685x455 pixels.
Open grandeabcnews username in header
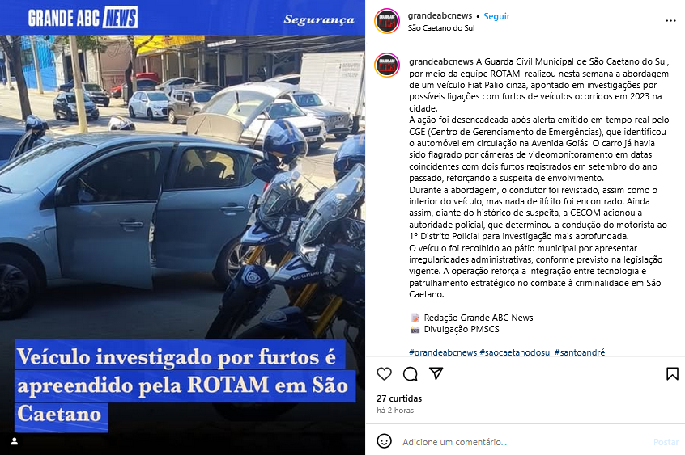click(440, 15)
